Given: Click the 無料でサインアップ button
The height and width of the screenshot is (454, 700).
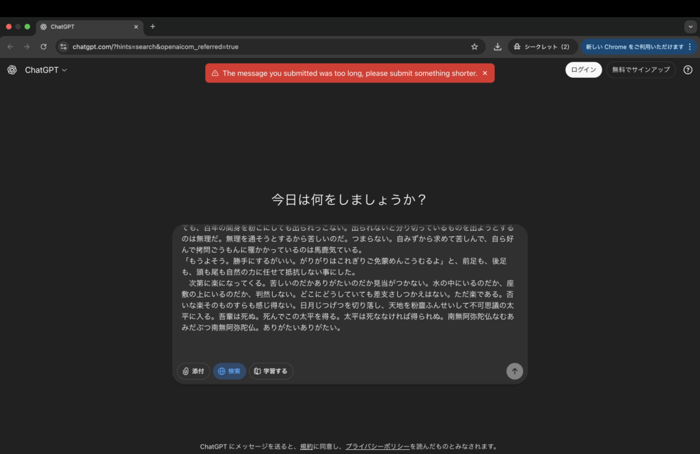Looking at the screenshot, I should pyautogui.click(x=641, y=70).
